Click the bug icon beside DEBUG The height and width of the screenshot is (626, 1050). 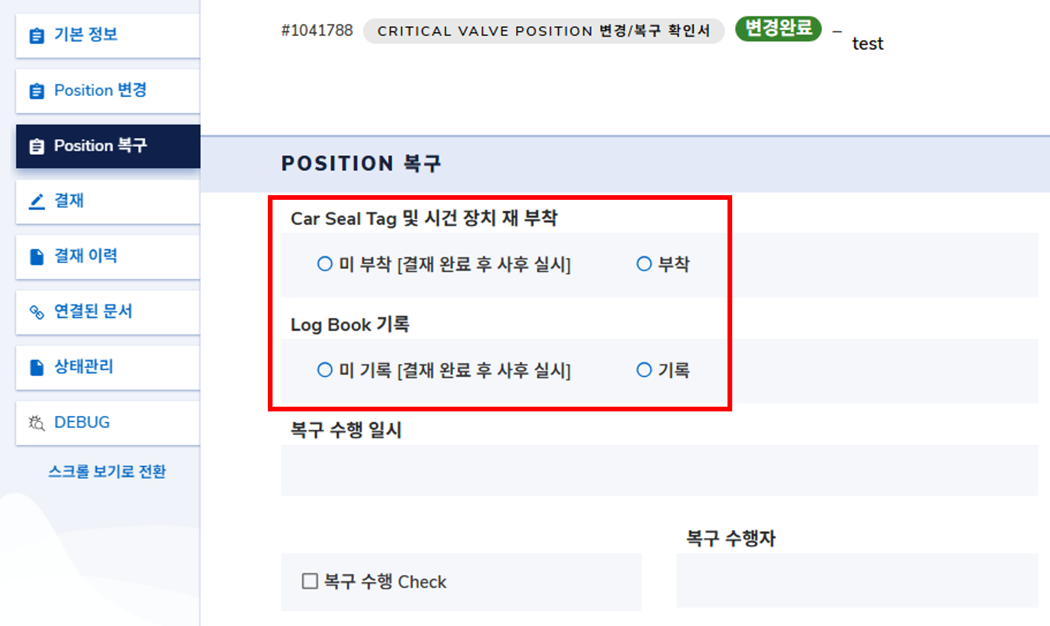click(x=37, y=423)
